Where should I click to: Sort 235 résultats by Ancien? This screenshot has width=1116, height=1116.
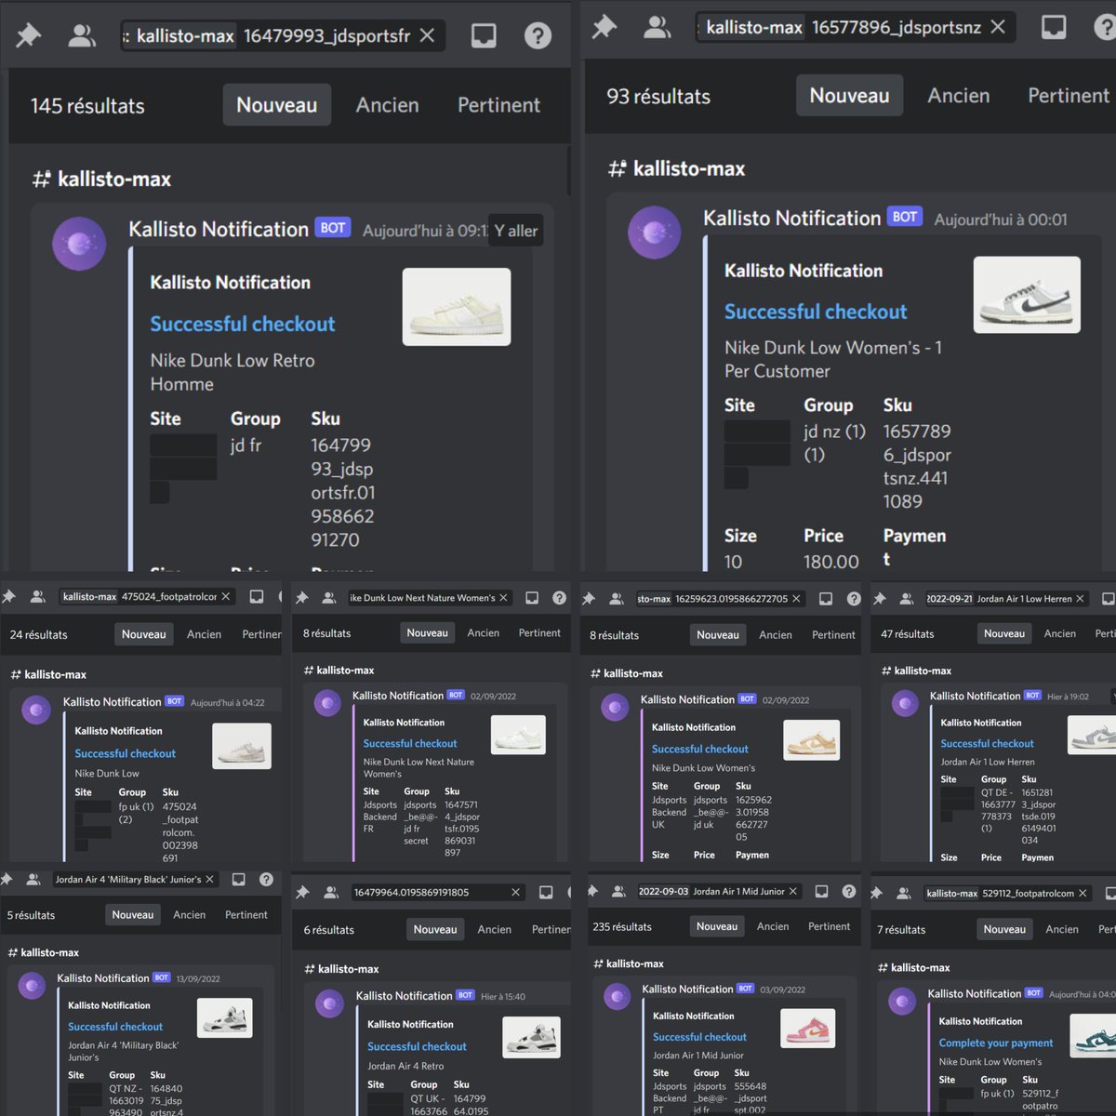pyautogui.click(x=775, y=926)
